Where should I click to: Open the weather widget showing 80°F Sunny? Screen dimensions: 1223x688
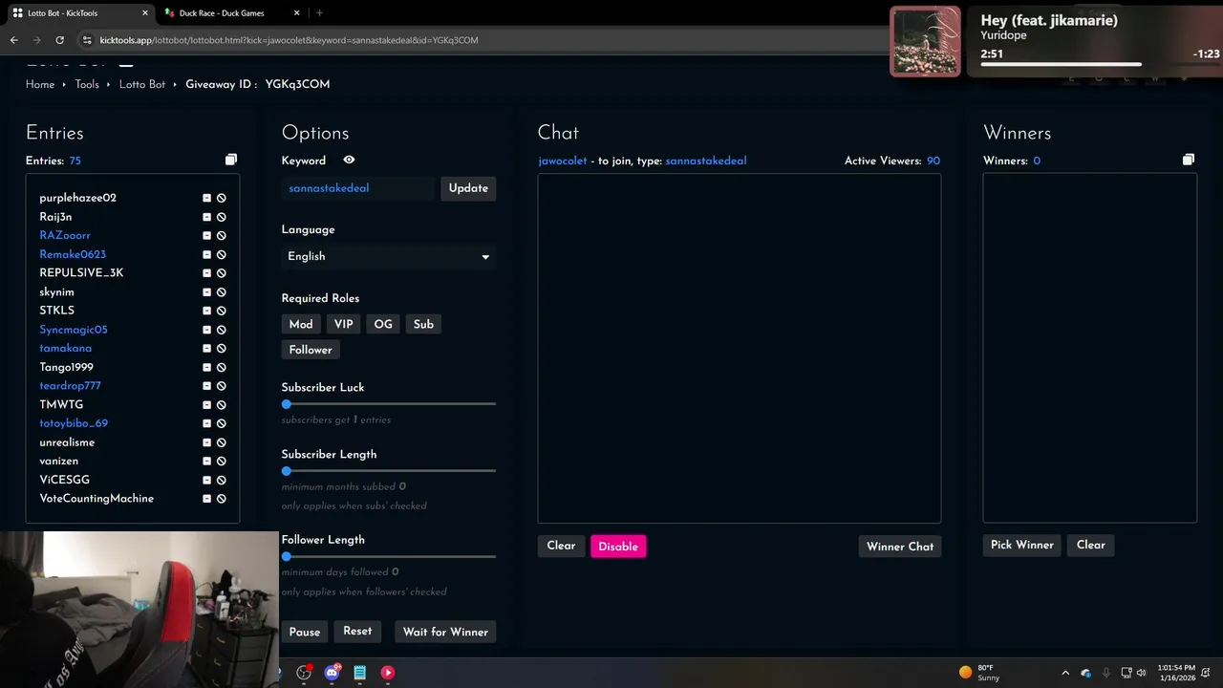click(x=979, y=673)
